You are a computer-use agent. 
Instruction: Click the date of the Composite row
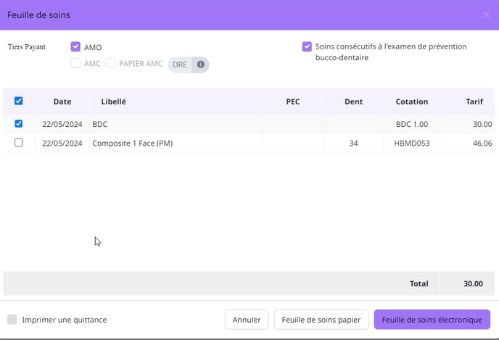[62, 143]
